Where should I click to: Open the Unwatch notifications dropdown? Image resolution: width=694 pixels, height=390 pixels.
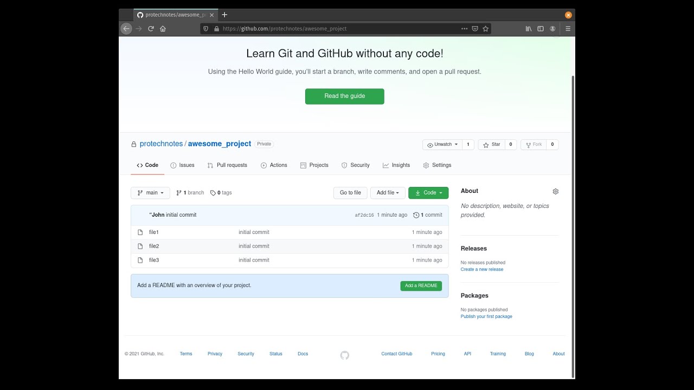[x=442, y=145]
